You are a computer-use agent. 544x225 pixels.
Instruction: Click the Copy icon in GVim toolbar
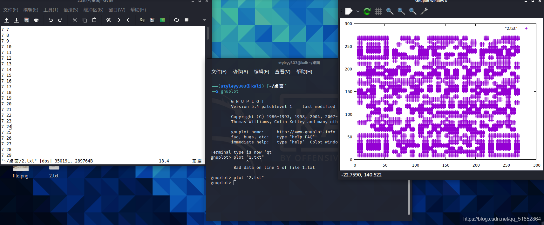[85, 20]
